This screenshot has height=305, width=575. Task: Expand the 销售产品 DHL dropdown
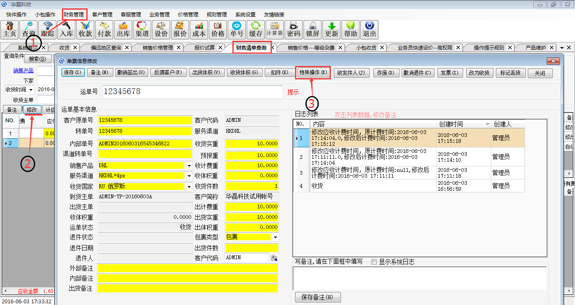coord(189,166)
